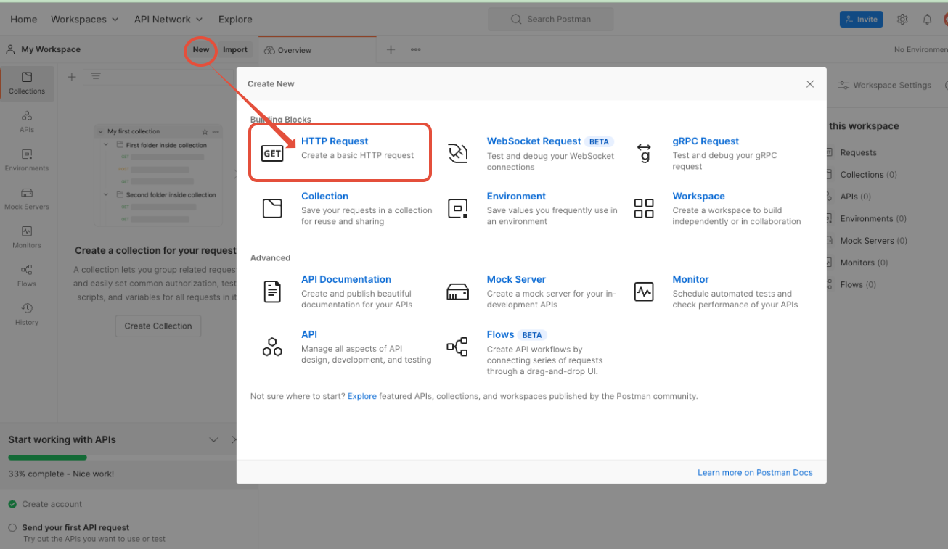Click the Search Postman field
Screen dimensions: 948x549
pos(550,20)
